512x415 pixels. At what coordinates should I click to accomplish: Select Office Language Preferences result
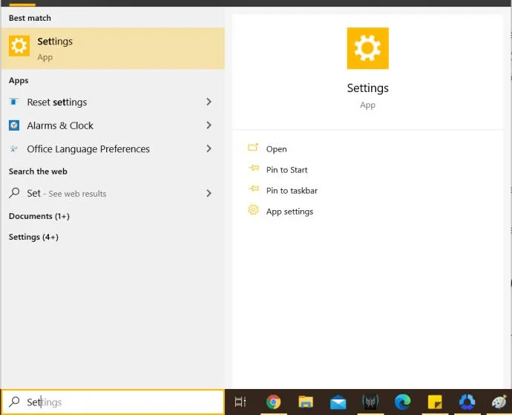click(x=113, y=149)
